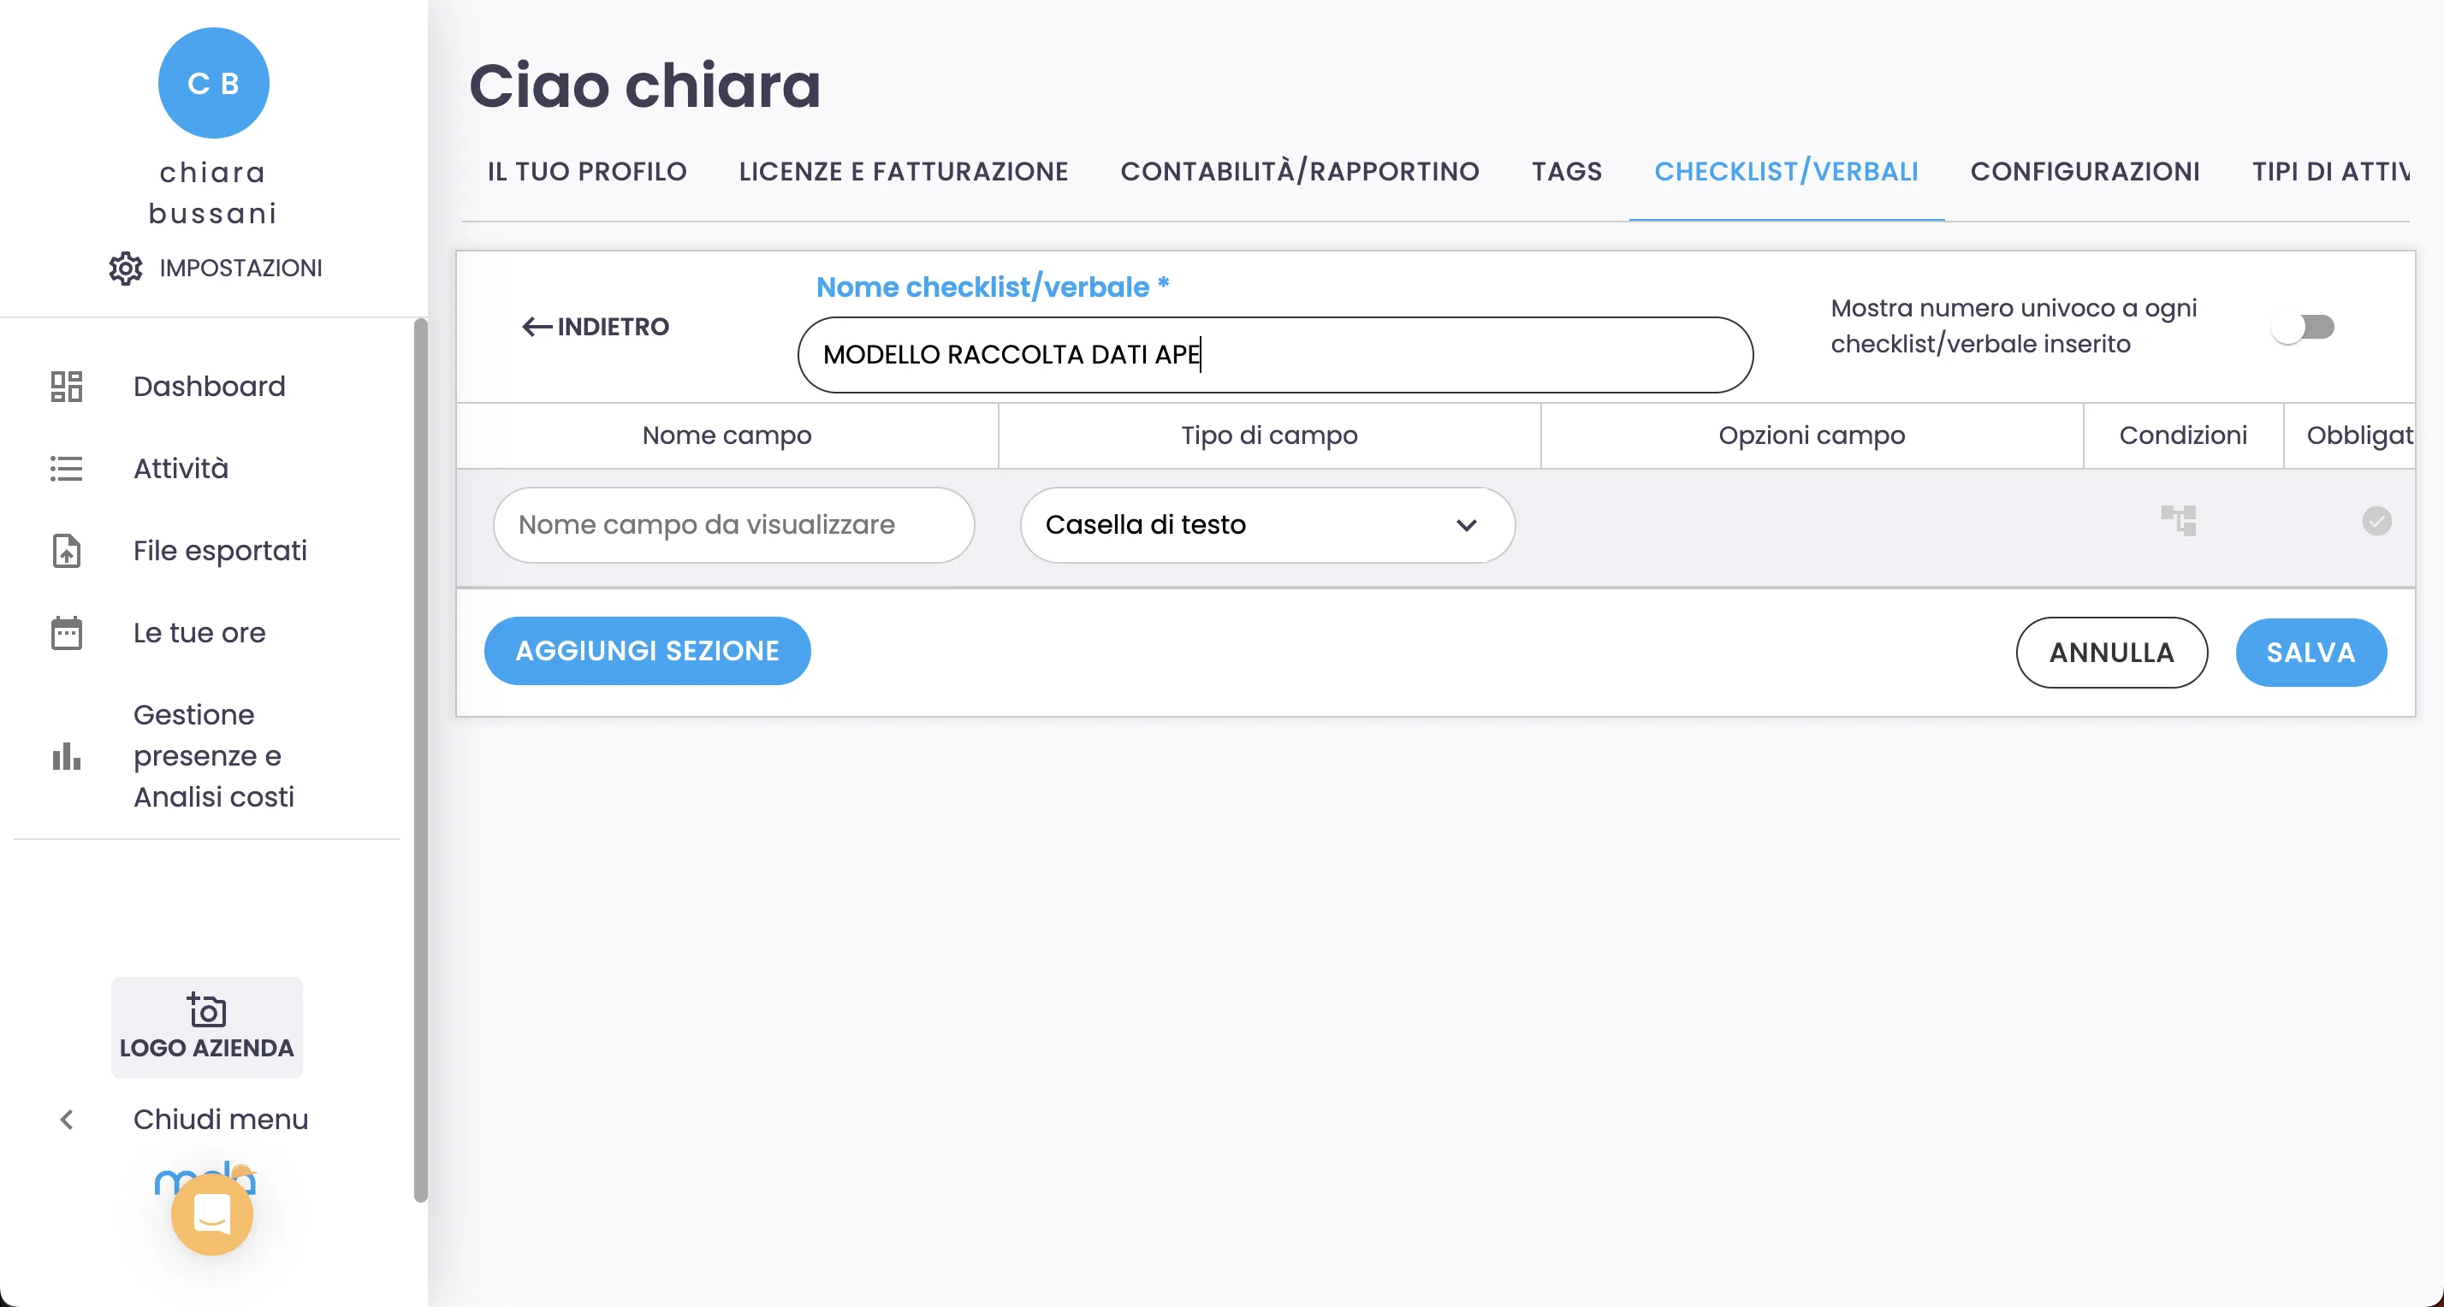
Task: Click the Condizioni tree icon in field row
Action: 2180,521
